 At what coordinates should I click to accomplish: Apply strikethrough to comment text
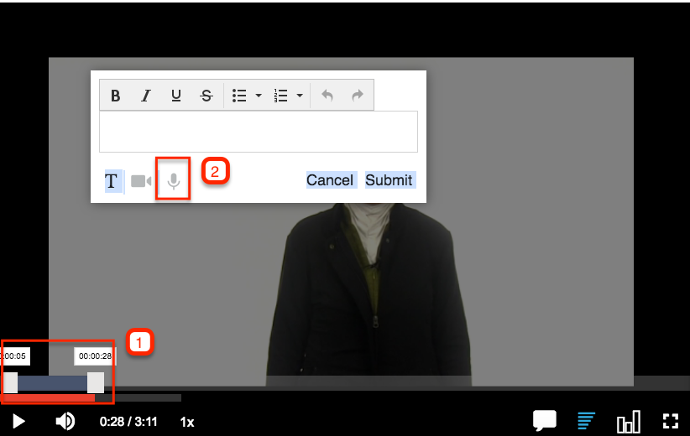pyautogui.click(x=206, y=96)
